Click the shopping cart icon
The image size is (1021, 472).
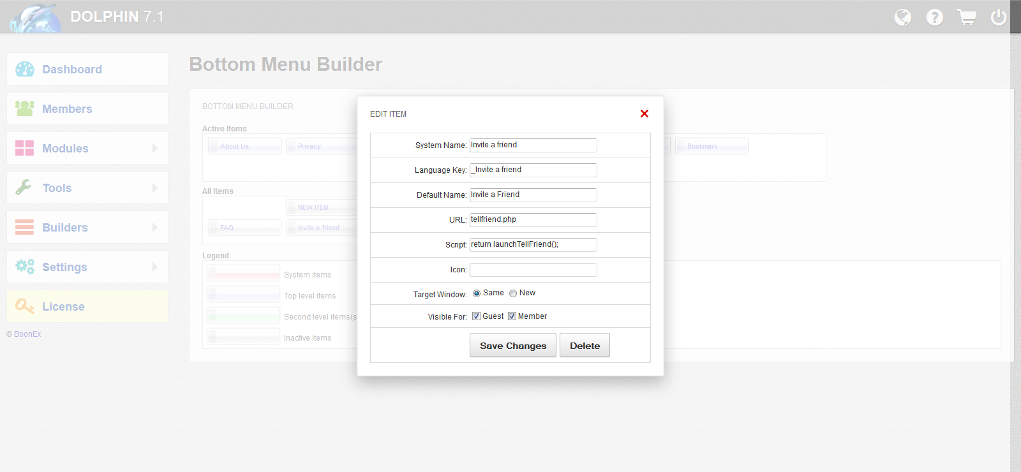tap(967, 17)
